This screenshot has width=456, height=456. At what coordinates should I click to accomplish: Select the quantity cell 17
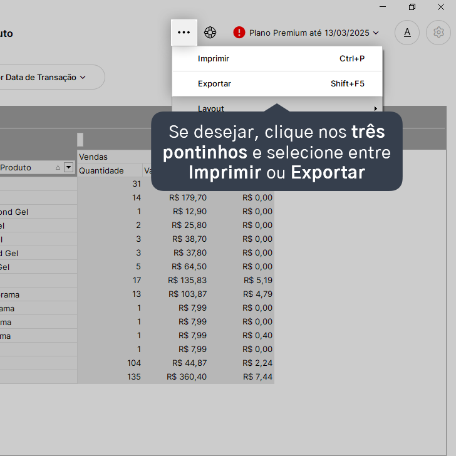click(x=137, y=281)
